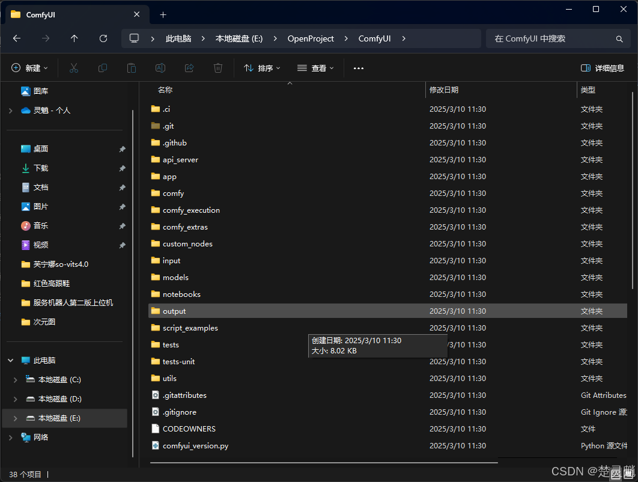
Task: Open the 芙宁娜so-vits4.0 sidebar folder
Action: [55, 264]
